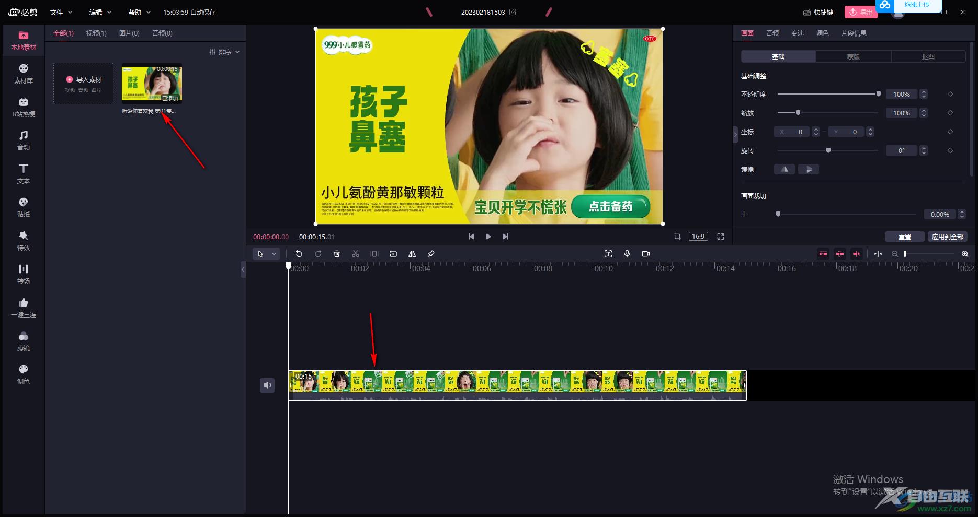This screenshot has height=517, width=978.
Task: Switch to the 音频(0) media tab
Action: (x=162, y=33)
